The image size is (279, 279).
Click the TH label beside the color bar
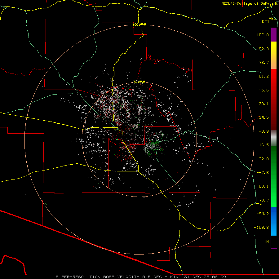(x=266, y=241)
